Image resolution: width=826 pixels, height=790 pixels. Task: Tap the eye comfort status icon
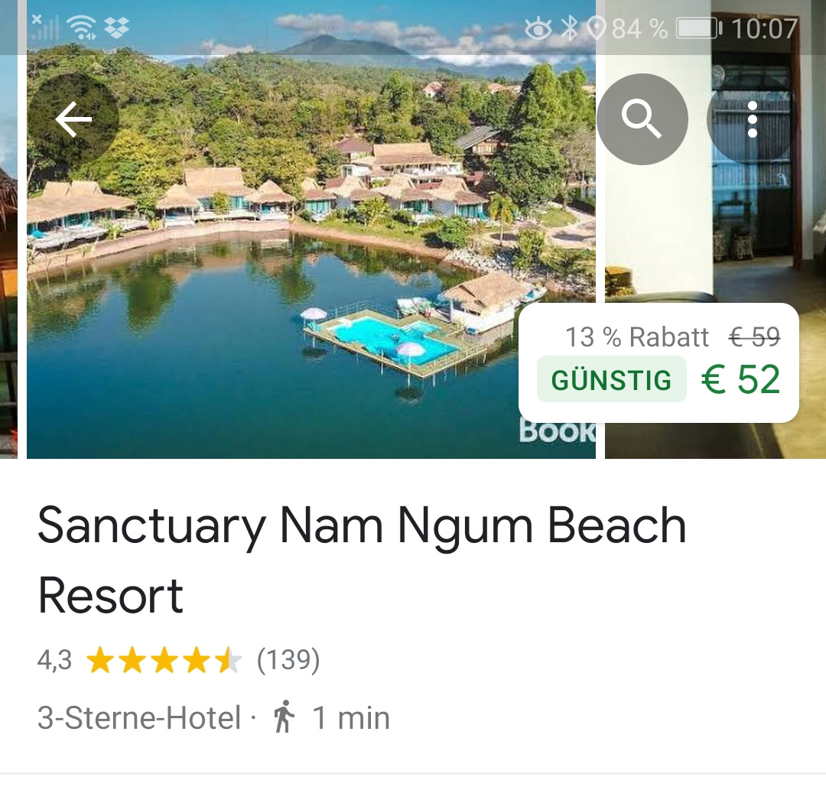538,28
